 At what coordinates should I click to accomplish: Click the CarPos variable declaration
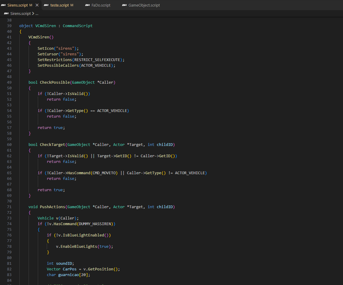70,269
